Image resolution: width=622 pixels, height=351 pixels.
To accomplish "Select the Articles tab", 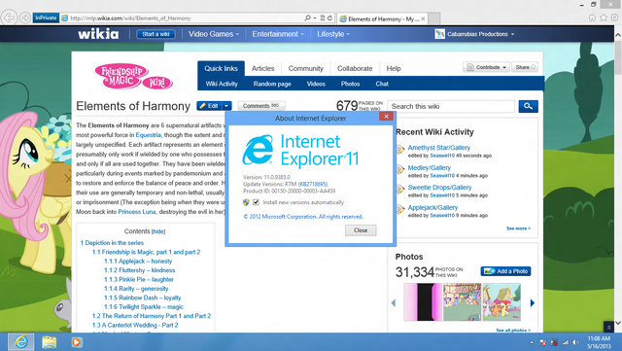I will point(262,68).
